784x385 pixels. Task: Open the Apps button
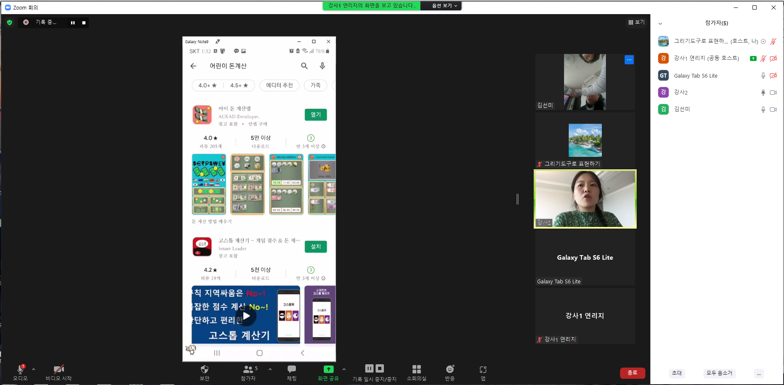(483, 373)
